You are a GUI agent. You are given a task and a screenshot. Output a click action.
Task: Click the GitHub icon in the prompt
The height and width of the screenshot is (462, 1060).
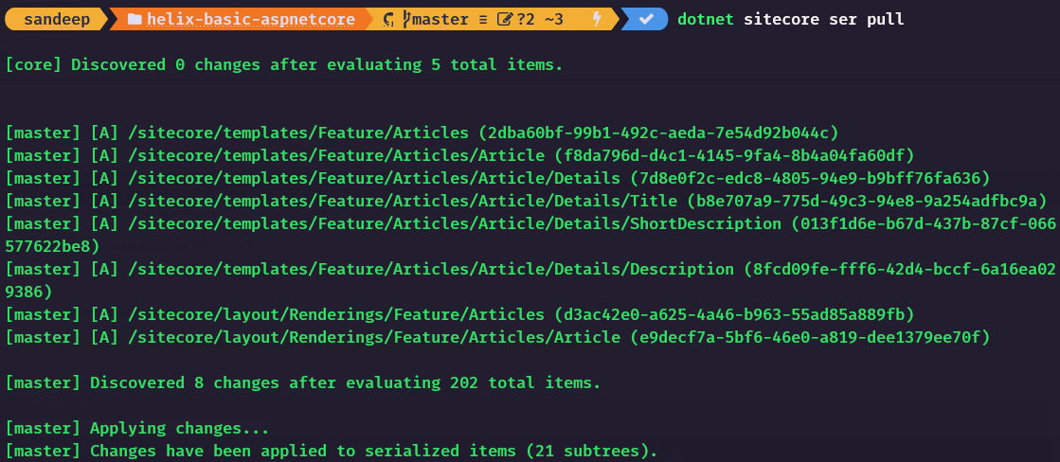[389, 19]
